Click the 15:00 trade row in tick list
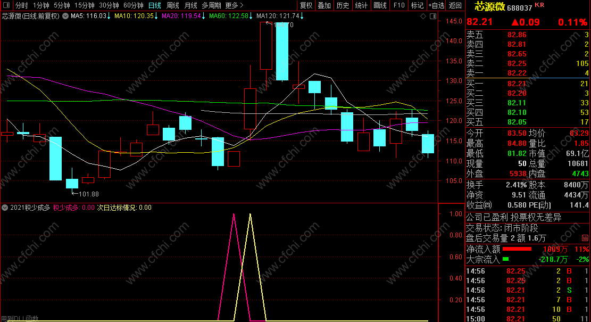 527,319
